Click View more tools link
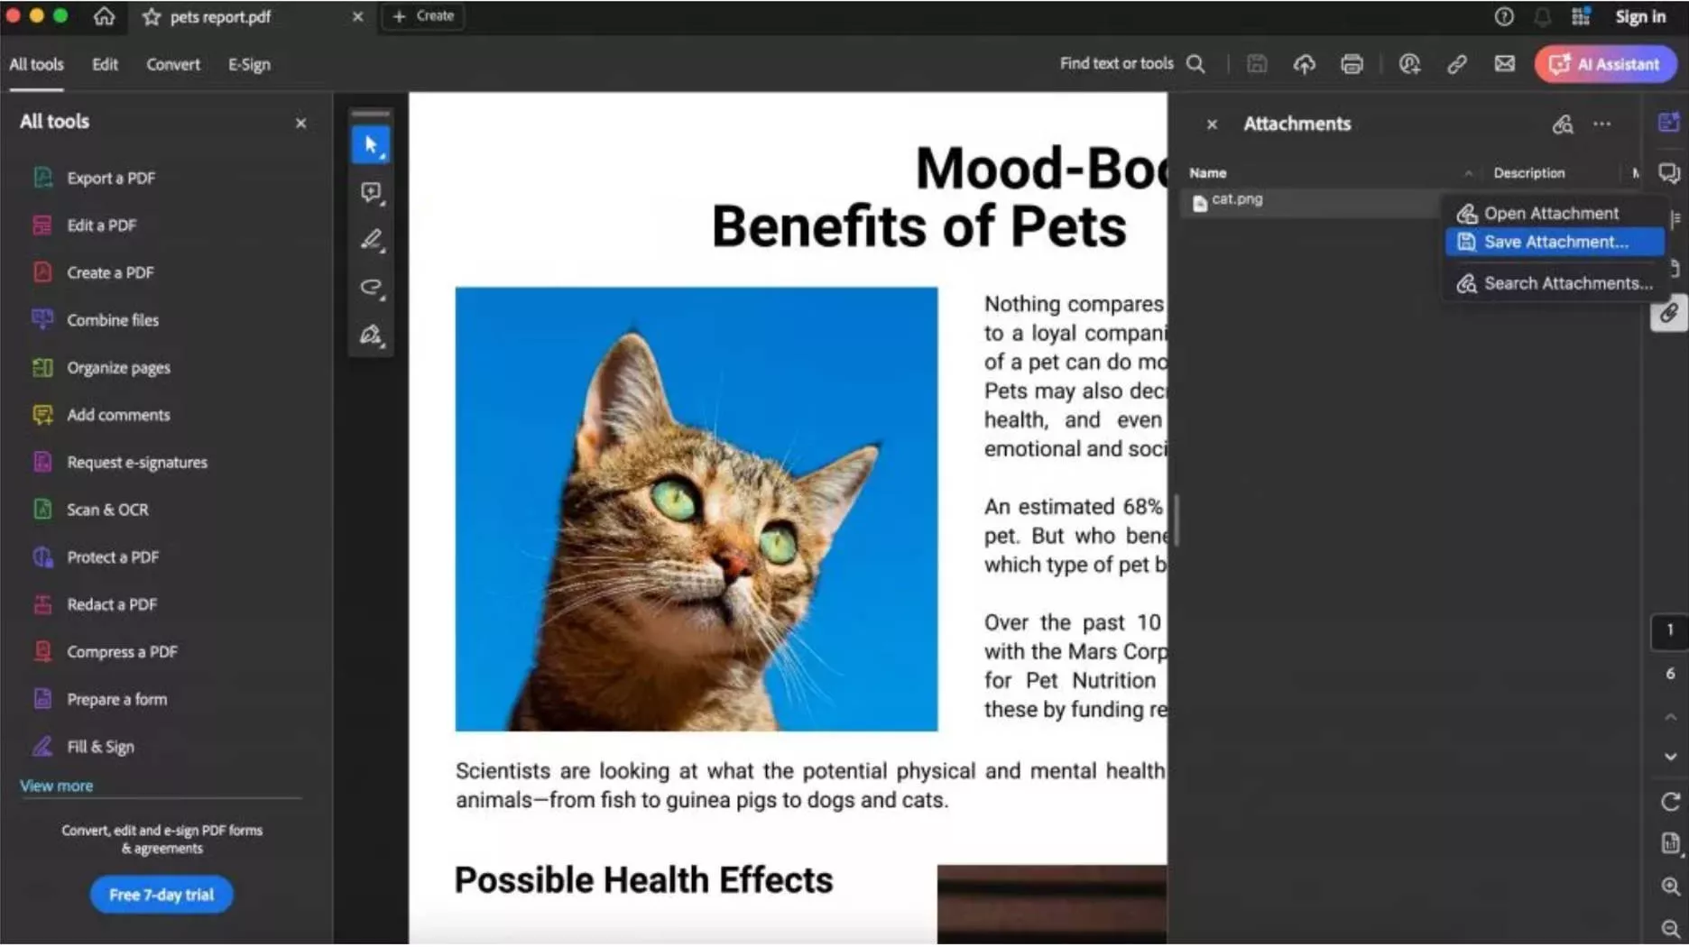 tap(55, 786)
